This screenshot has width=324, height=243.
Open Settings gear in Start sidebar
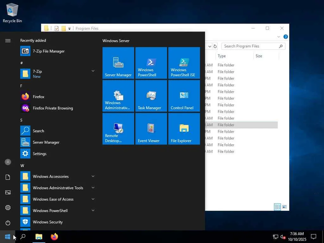8,208
